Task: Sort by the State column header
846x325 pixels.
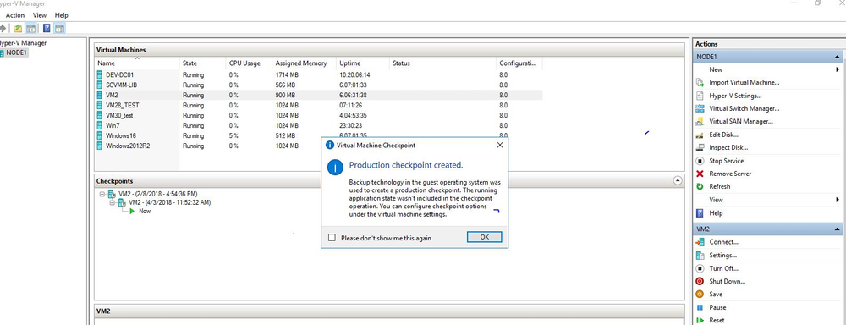Action: (202, 63)
